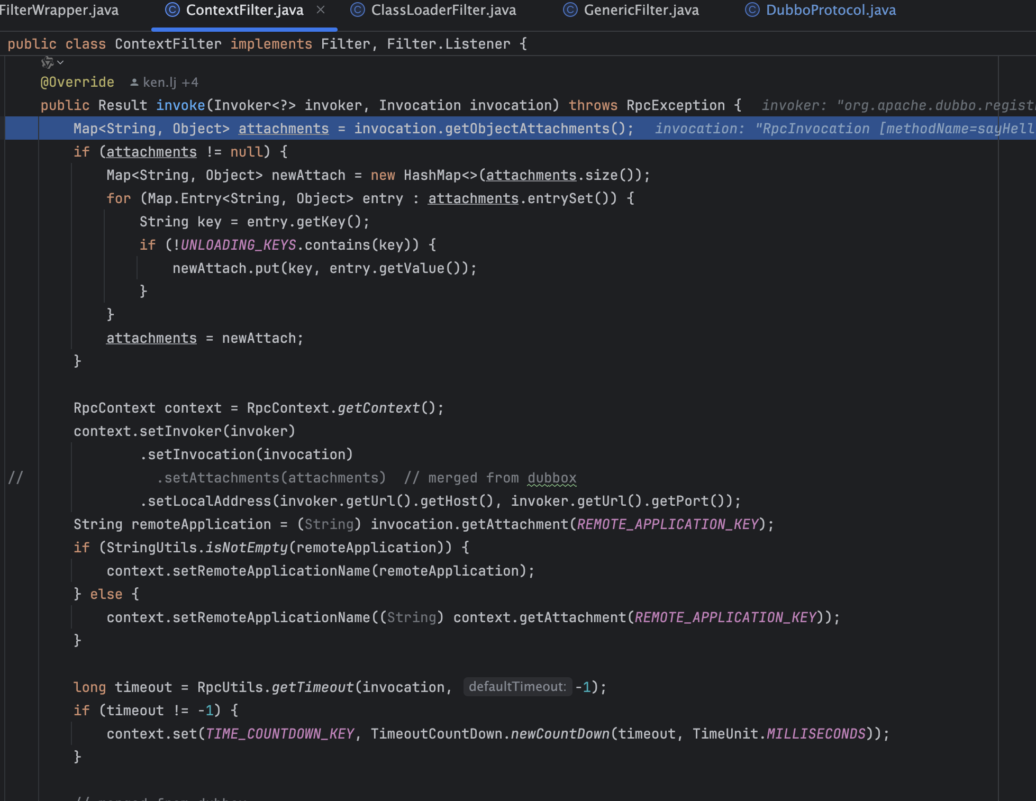Image resolution: width=1036 pixels, height=801 pixels.
Task: Click the invoke method name
Action: tap(180, 105)
